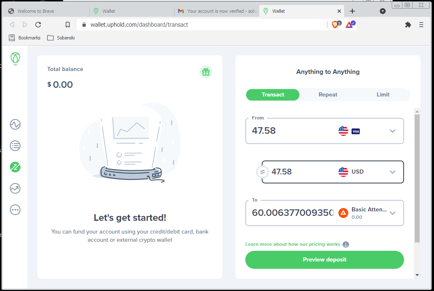Screen dimensions: 434x291
Task: Switch to the Repeat tab
Action: pos(328,95)
